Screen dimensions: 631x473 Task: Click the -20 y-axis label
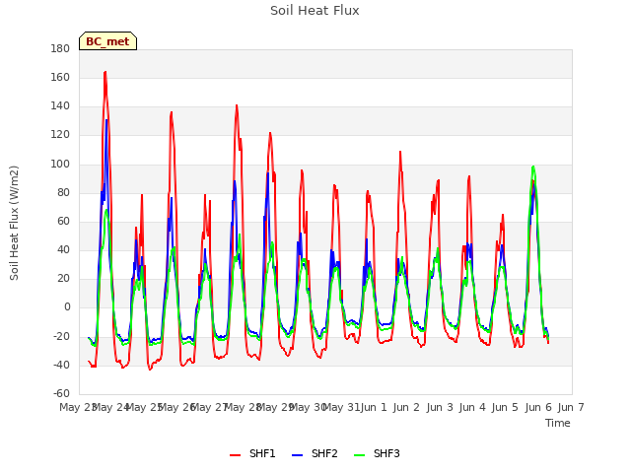[61, 336]
